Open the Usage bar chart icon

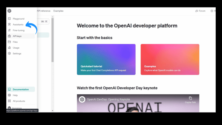pyautogui.click(x=10, y=48)
